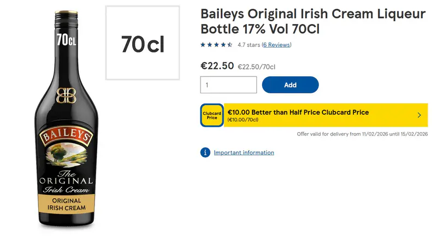Click the quantity input field

click(228, 85)
